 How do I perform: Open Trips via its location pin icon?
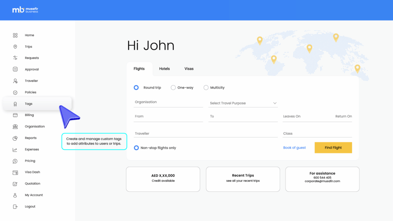click(x=15, y=47)
